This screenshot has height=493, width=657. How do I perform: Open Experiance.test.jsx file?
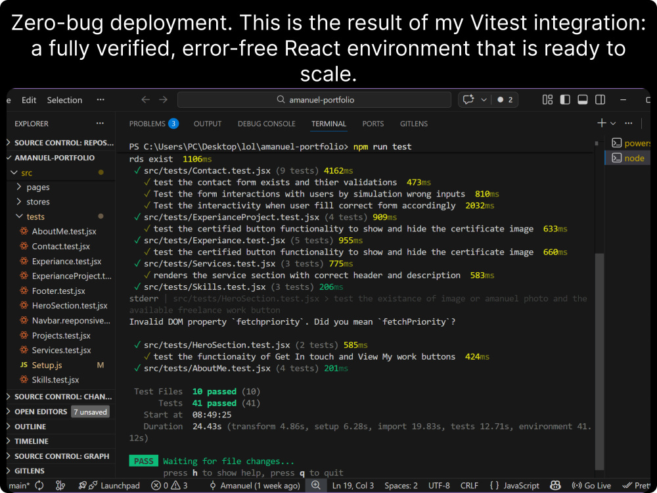pyautogui.click(x=60, y=261)
